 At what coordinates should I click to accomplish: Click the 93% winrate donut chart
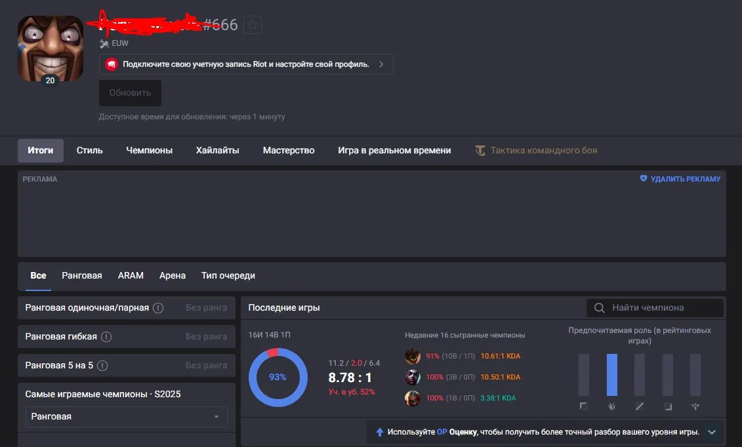[278, 377]
